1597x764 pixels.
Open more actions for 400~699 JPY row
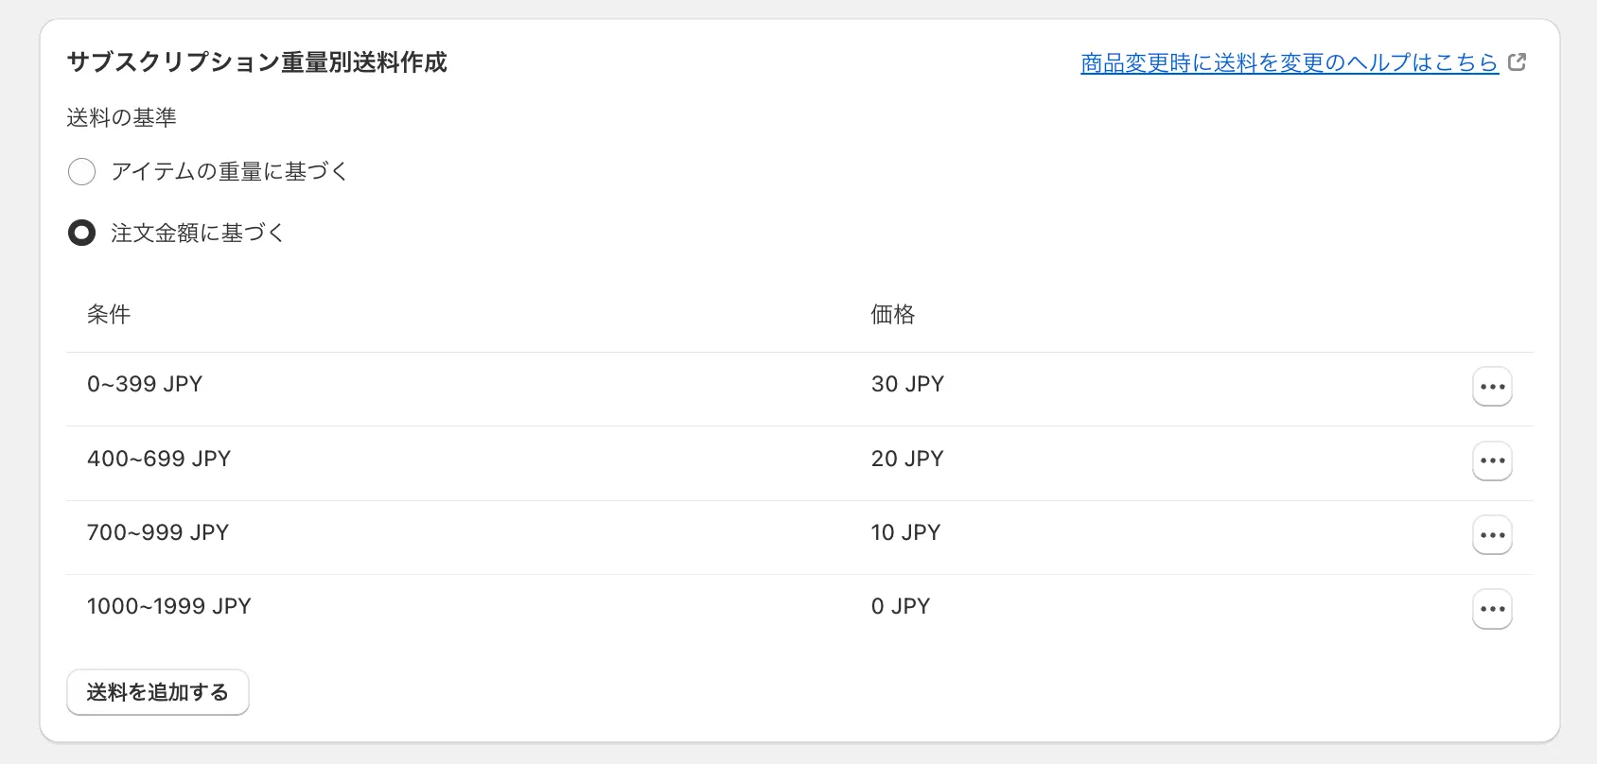point(1492,460)
